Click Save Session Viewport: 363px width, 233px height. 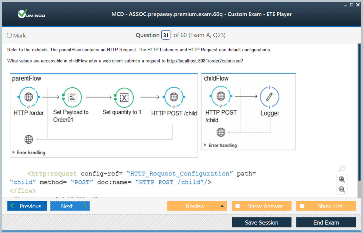click(262, 222)
